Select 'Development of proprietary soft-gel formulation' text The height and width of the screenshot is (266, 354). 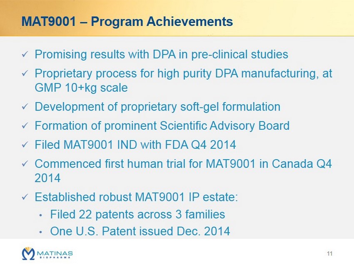point(157,107)
